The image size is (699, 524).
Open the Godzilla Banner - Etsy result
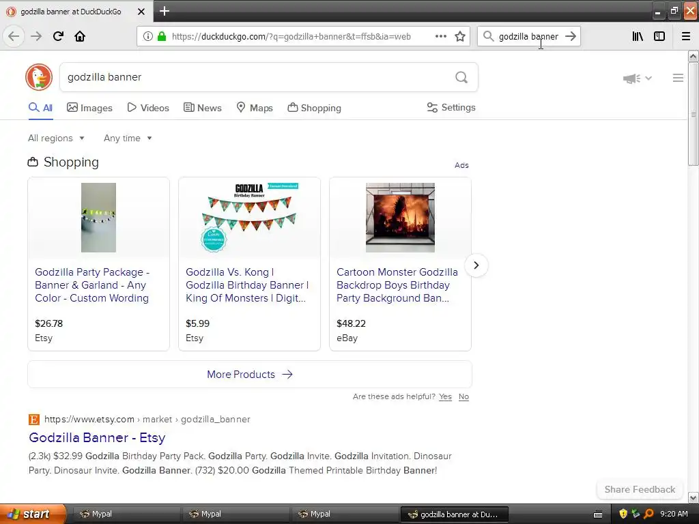[x=97, y=437]
